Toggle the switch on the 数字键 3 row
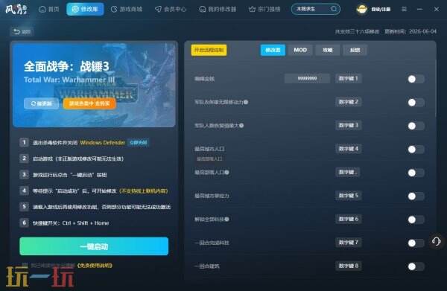Viewport: 447px width, 291px height. 416,126
